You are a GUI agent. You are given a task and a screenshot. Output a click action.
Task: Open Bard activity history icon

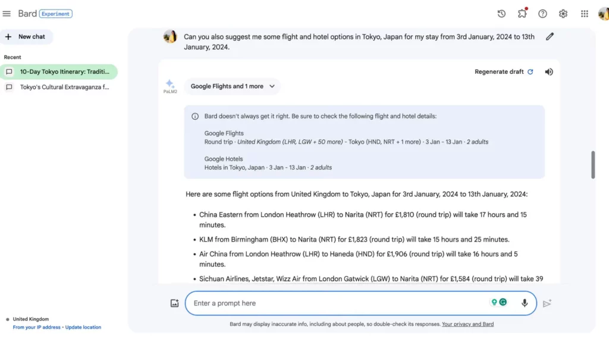click(501, 14)
